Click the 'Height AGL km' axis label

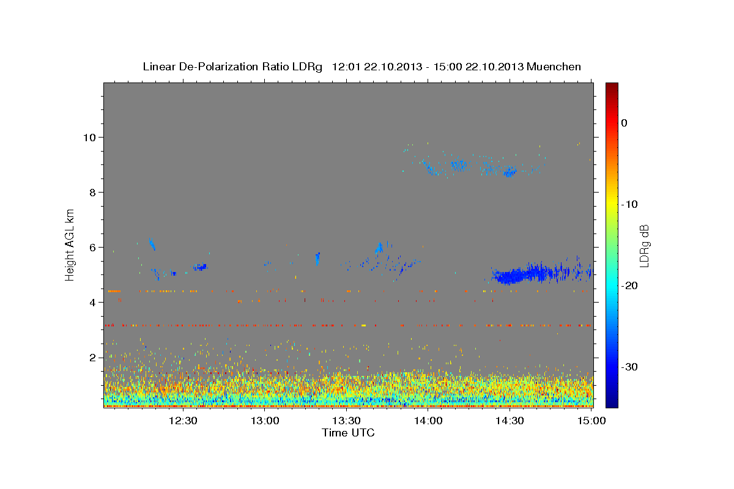point(70,244)
